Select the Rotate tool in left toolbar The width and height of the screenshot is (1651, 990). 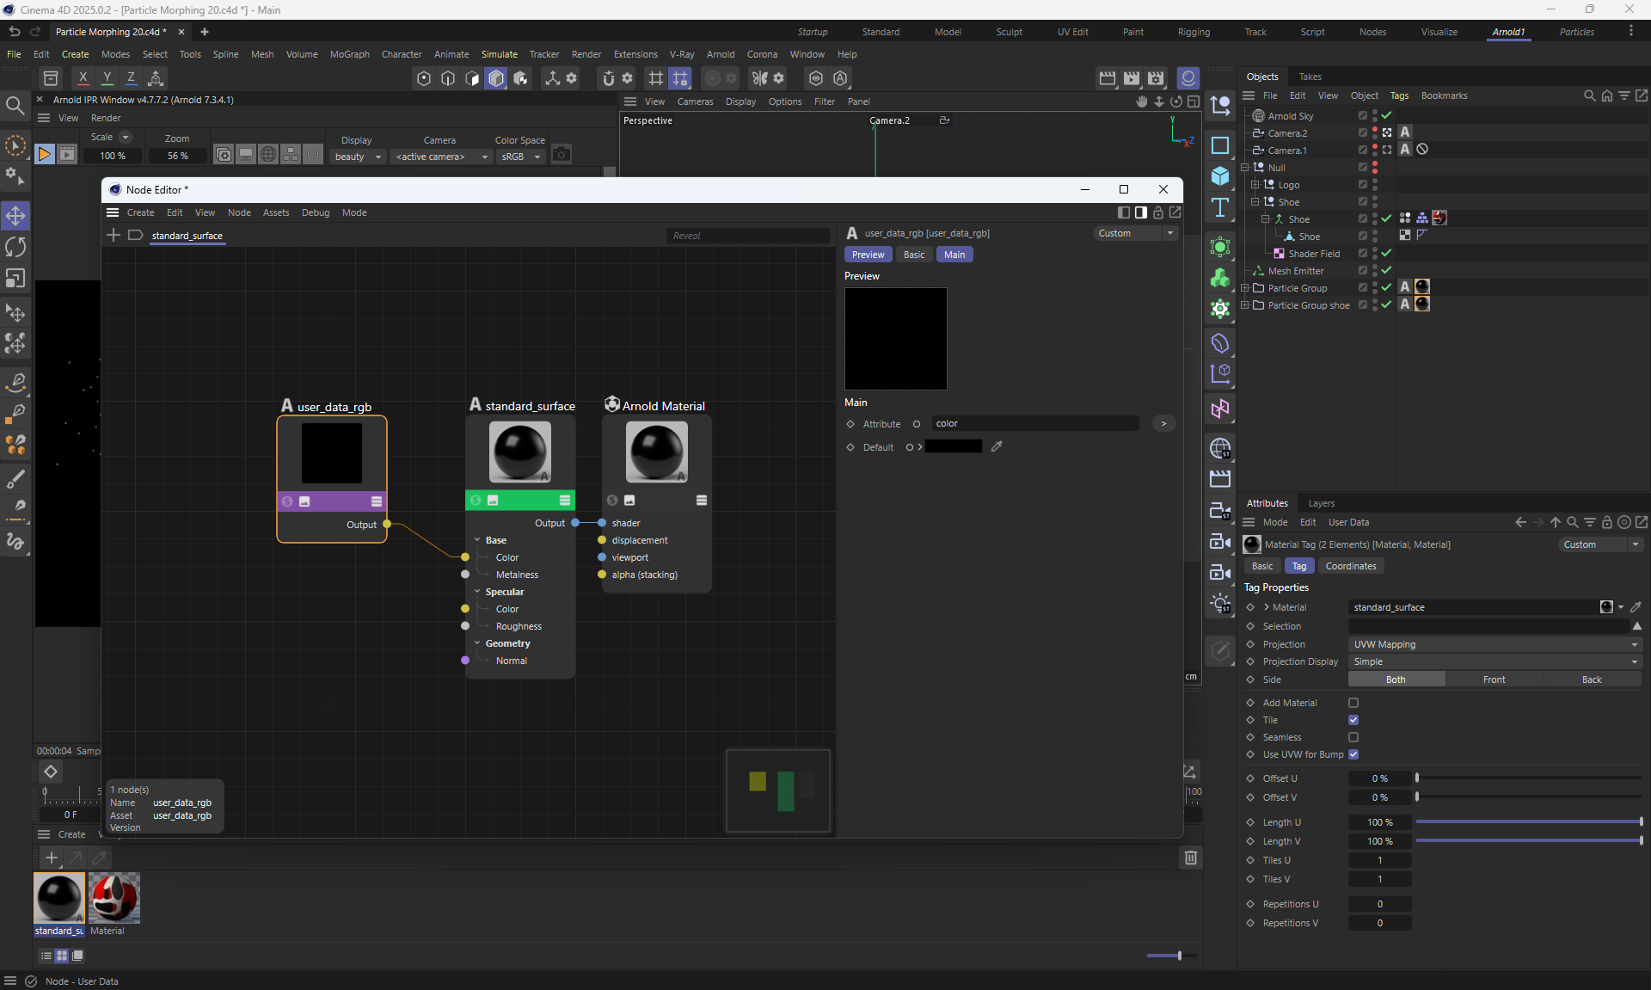pos(15,247)
